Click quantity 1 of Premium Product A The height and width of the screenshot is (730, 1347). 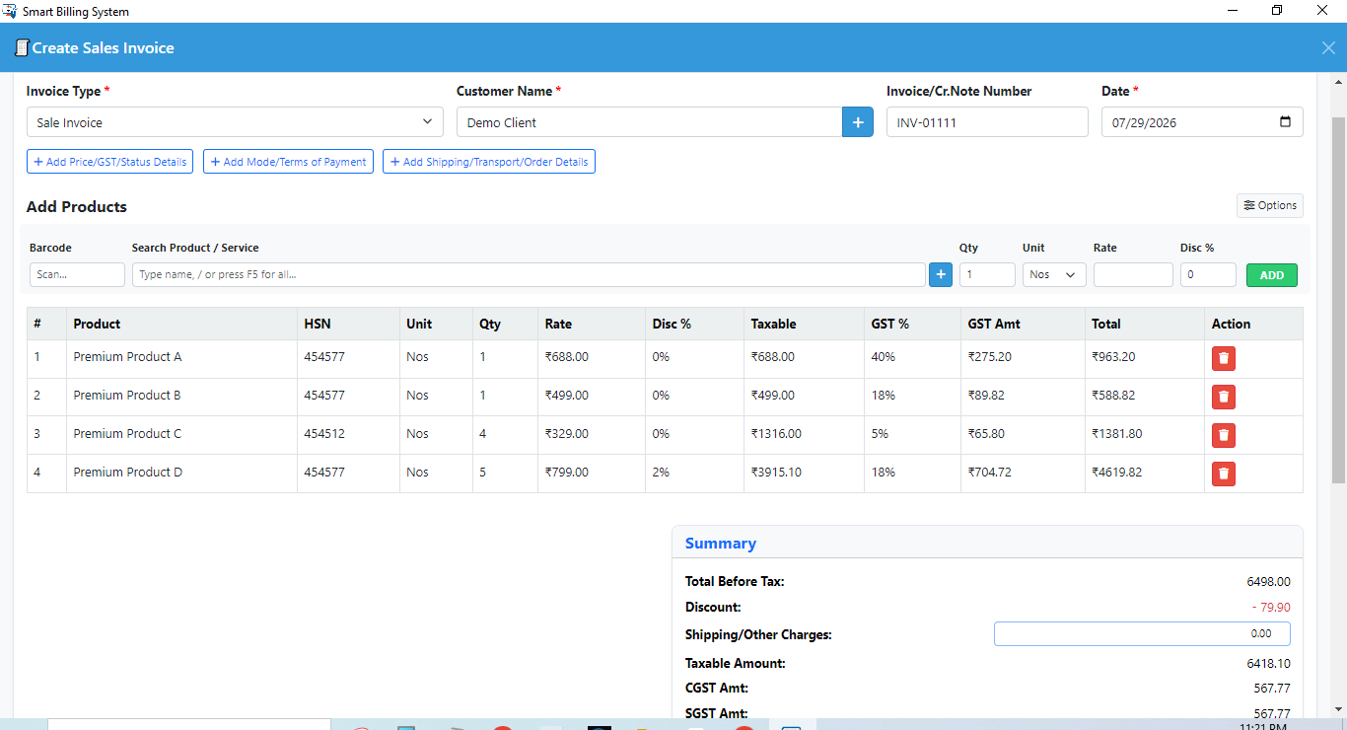click(x=483, y=357)
